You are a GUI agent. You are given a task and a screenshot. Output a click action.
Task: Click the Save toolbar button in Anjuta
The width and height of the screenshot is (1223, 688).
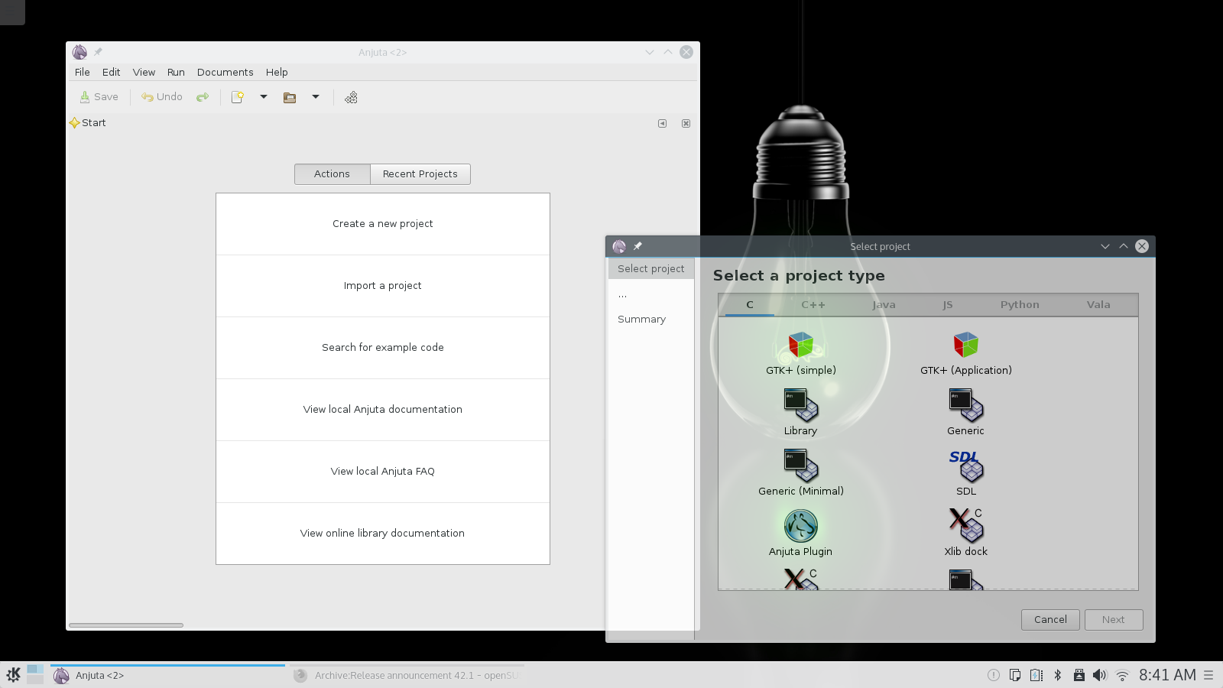(99, 97)
